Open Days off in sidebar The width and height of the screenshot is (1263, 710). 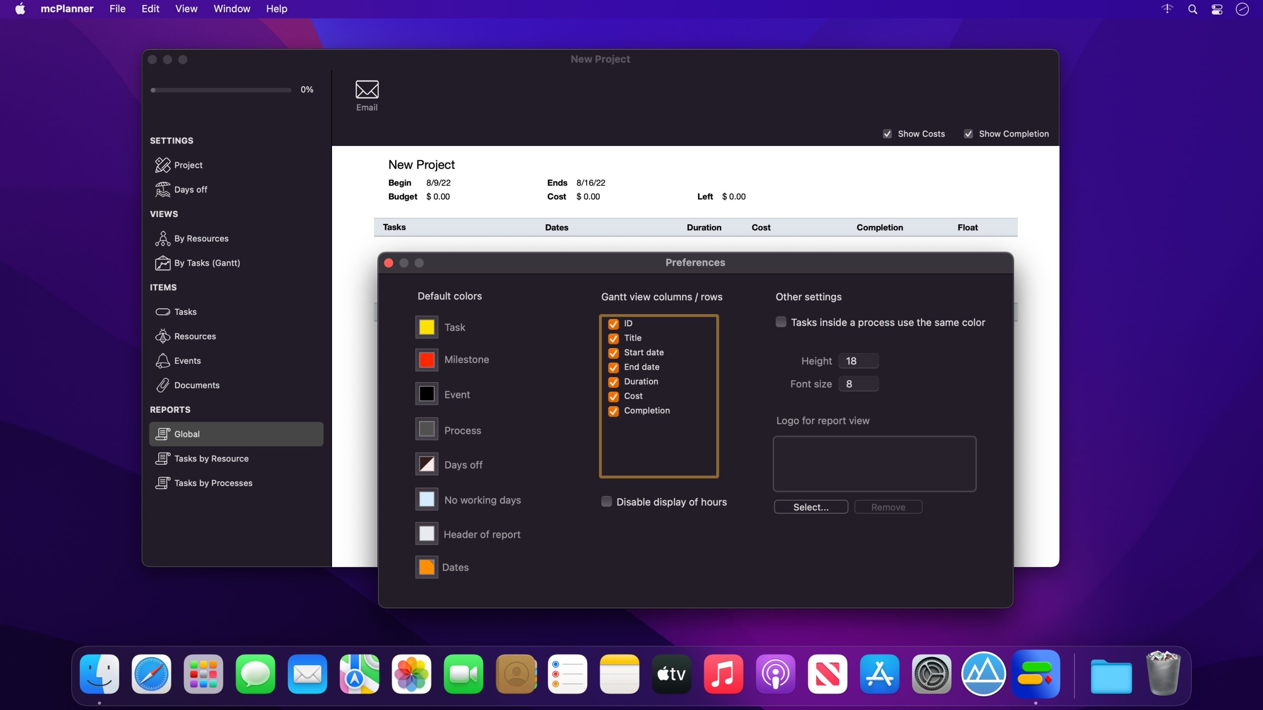tap(190, 190)
